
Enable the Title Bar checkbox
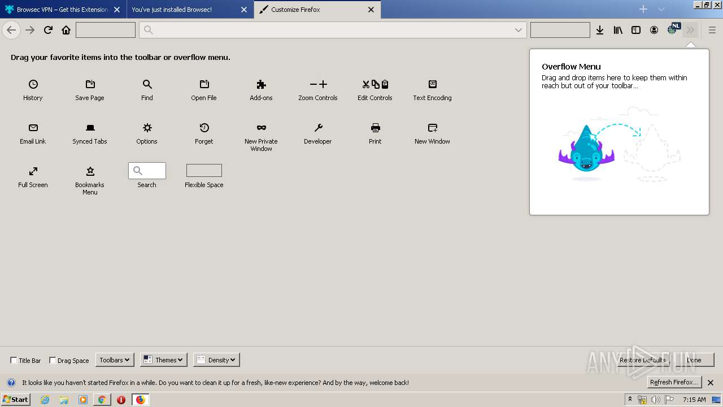pyautogui.click(x=14, y=360)
